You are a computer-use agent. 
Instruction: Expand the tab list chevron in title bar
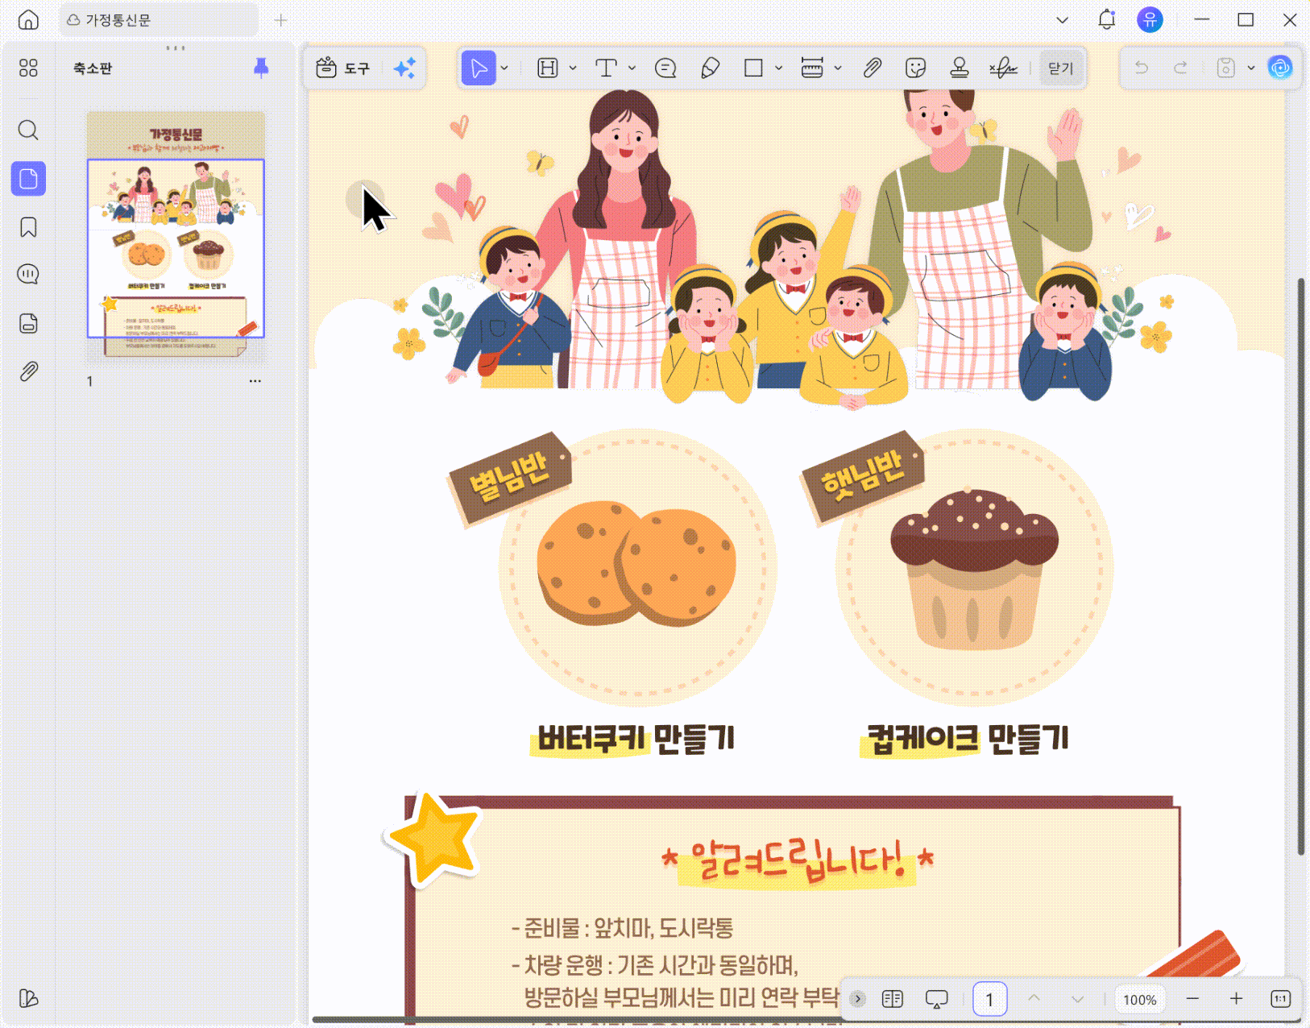(1062, 20)
